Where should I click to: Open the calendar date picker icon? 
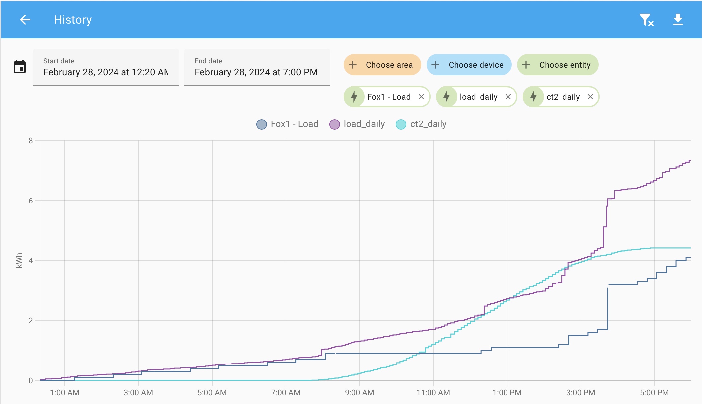click(x=20, y=67)
